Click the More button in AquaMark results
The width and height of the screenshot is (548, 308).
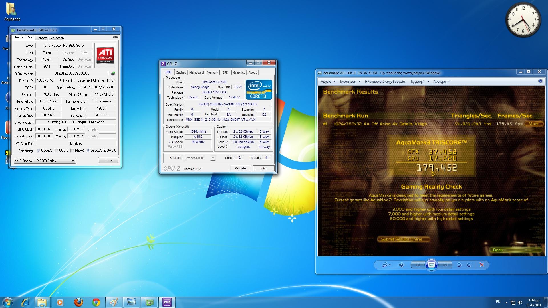click(534, 124)
